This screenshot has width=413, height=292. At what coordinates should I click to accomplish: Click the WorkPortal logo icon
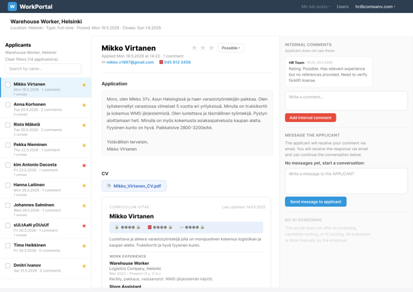12,6
